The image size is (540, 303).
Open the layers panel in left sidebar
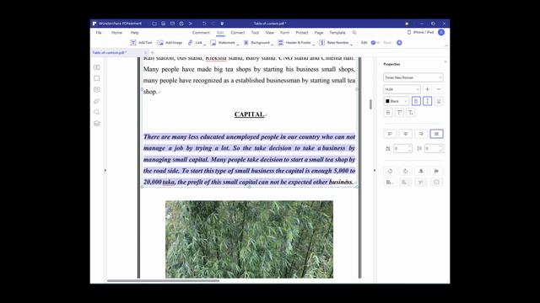pos(97,124)
